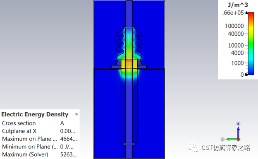
Task: Click the CST watermark text
Action: point(226,148)
